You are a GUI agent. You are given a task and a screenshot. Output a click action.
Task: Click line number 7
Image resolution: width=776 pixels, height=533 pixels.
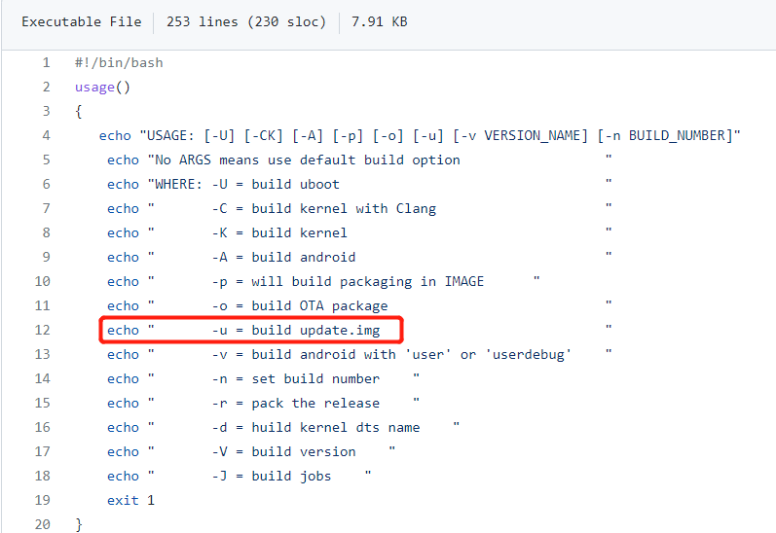[45, 208]
